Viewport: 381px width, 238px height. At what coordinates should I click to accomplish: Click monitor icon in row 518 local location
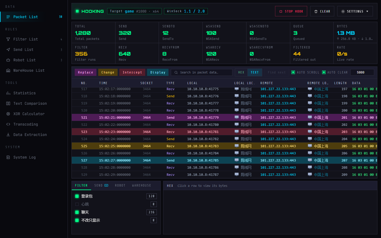(x=237, y=96)
